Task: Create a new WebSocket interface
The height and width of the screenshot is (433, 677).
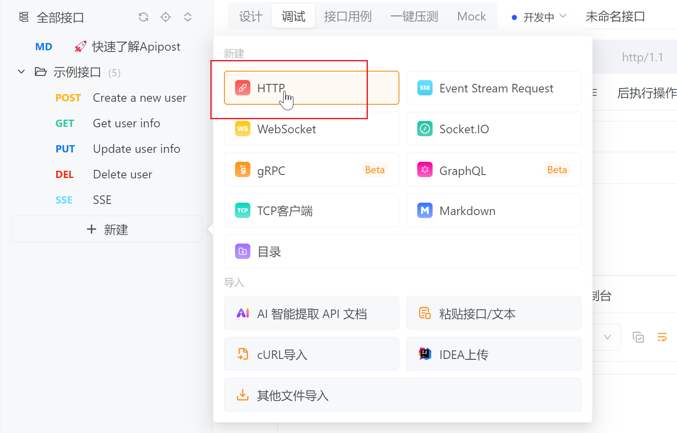Action: 312,129
